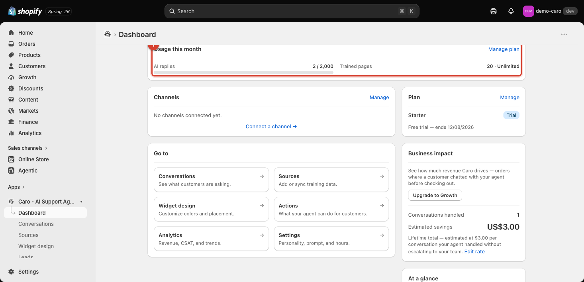
Task: Open the Analytics go-to card
Action: tap(211, 239)
